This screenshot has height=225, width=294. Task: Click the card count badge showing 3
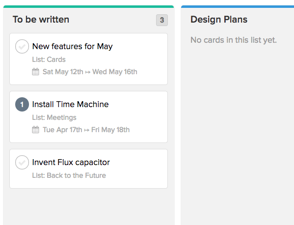point(162,20)
